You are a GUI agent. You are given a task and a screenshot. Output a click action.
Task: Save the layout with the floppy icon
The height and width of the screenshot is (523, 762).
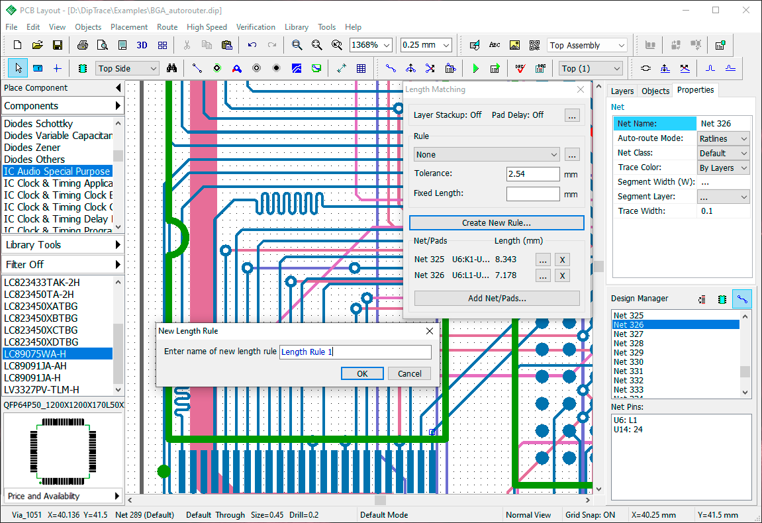(58, 45)
